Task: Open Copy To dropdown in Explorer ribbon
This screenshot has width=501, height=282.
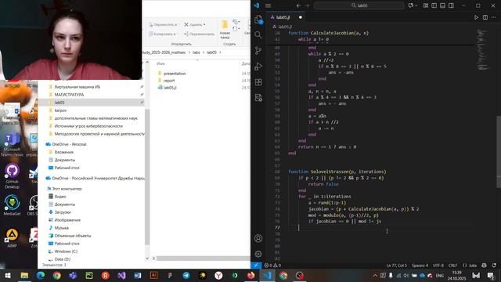Action: (x=163, y=34)
